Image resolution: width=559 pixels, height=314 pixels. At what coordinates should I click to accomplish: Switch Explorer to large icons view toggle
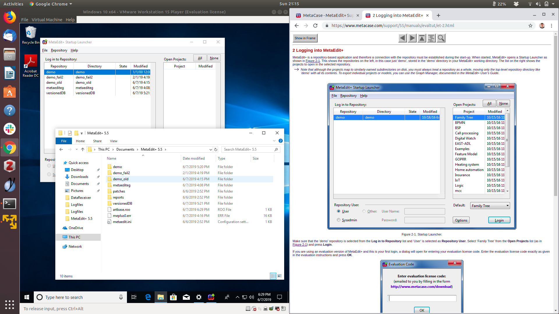(x=279, y=276)
